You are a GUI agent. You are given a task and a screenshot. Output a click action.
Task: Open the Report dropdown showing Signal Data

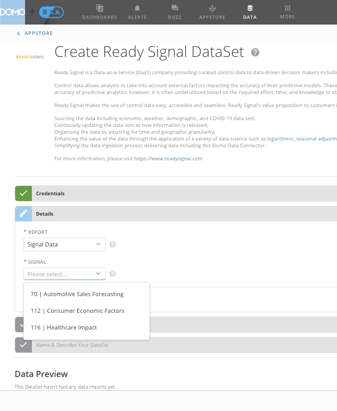(x=64, y=244)
